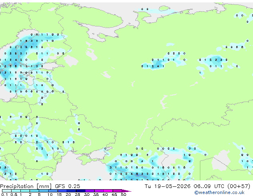Click the legend label '50'
Image resolution: width=253 pixels, height=196 pixels.
tap(123, 194)
